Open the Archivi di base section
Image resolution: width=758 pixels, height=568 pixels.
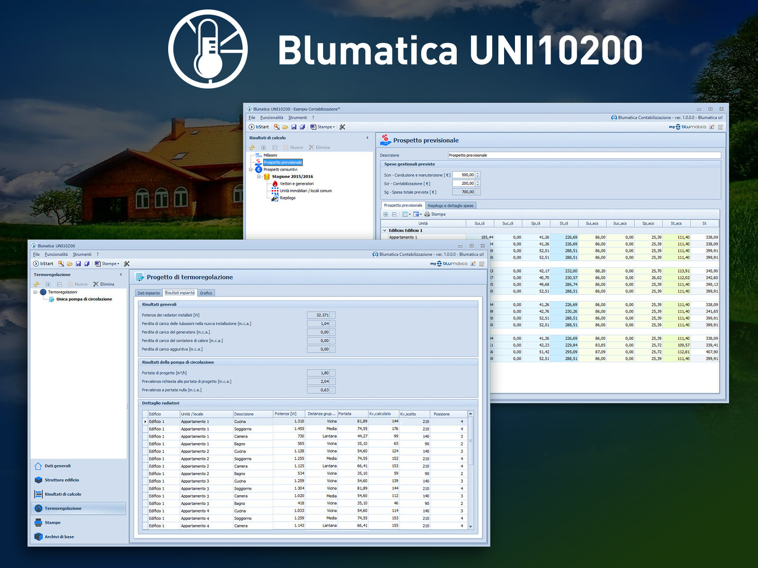(x=59, y=537)
